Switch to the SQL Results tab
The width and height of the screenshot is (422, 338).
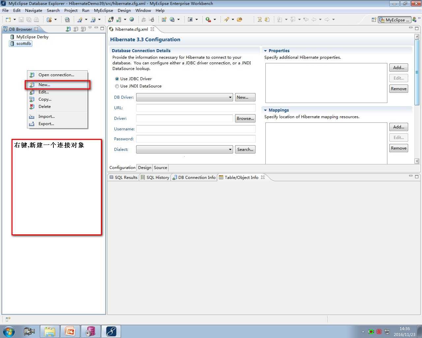pos(124,177)
